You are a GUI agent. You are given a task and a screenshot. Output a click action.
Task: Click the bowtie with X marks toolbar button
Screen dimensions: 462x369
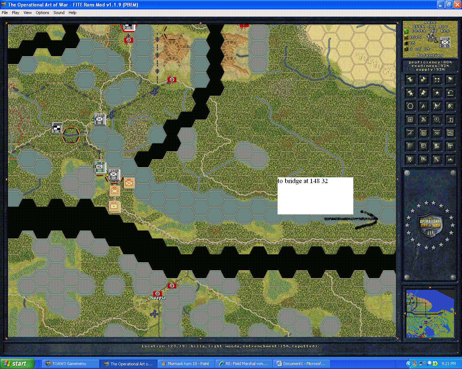pos(437,80)
